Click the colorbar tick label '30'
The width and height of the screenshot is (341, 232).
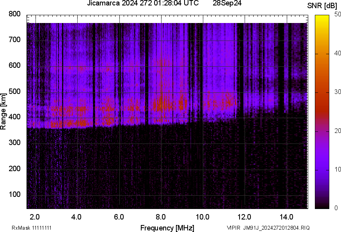coord(338,92)
